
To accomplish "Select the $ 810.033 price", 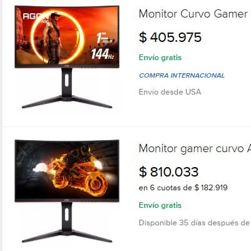I will (168, 172).
